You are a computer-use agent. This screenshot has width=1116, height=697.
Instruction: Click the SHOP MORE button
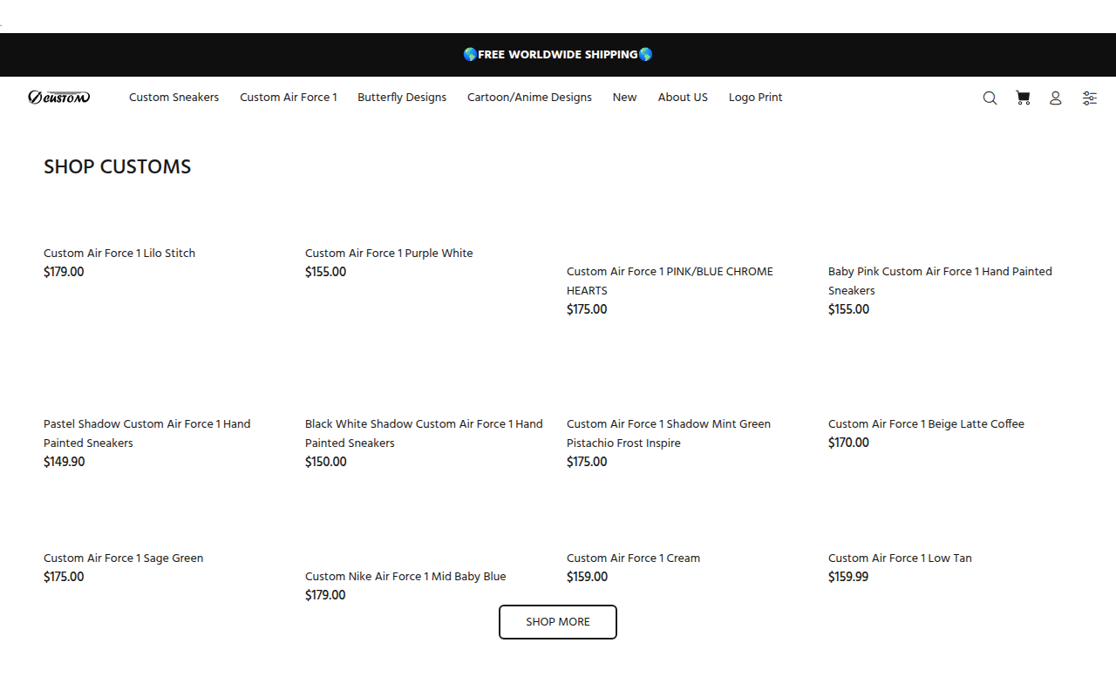558,622
